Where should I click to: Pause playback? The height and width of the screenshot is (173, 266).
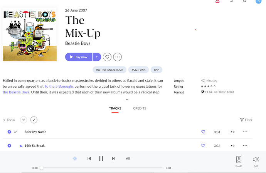[x=101, y=159]
